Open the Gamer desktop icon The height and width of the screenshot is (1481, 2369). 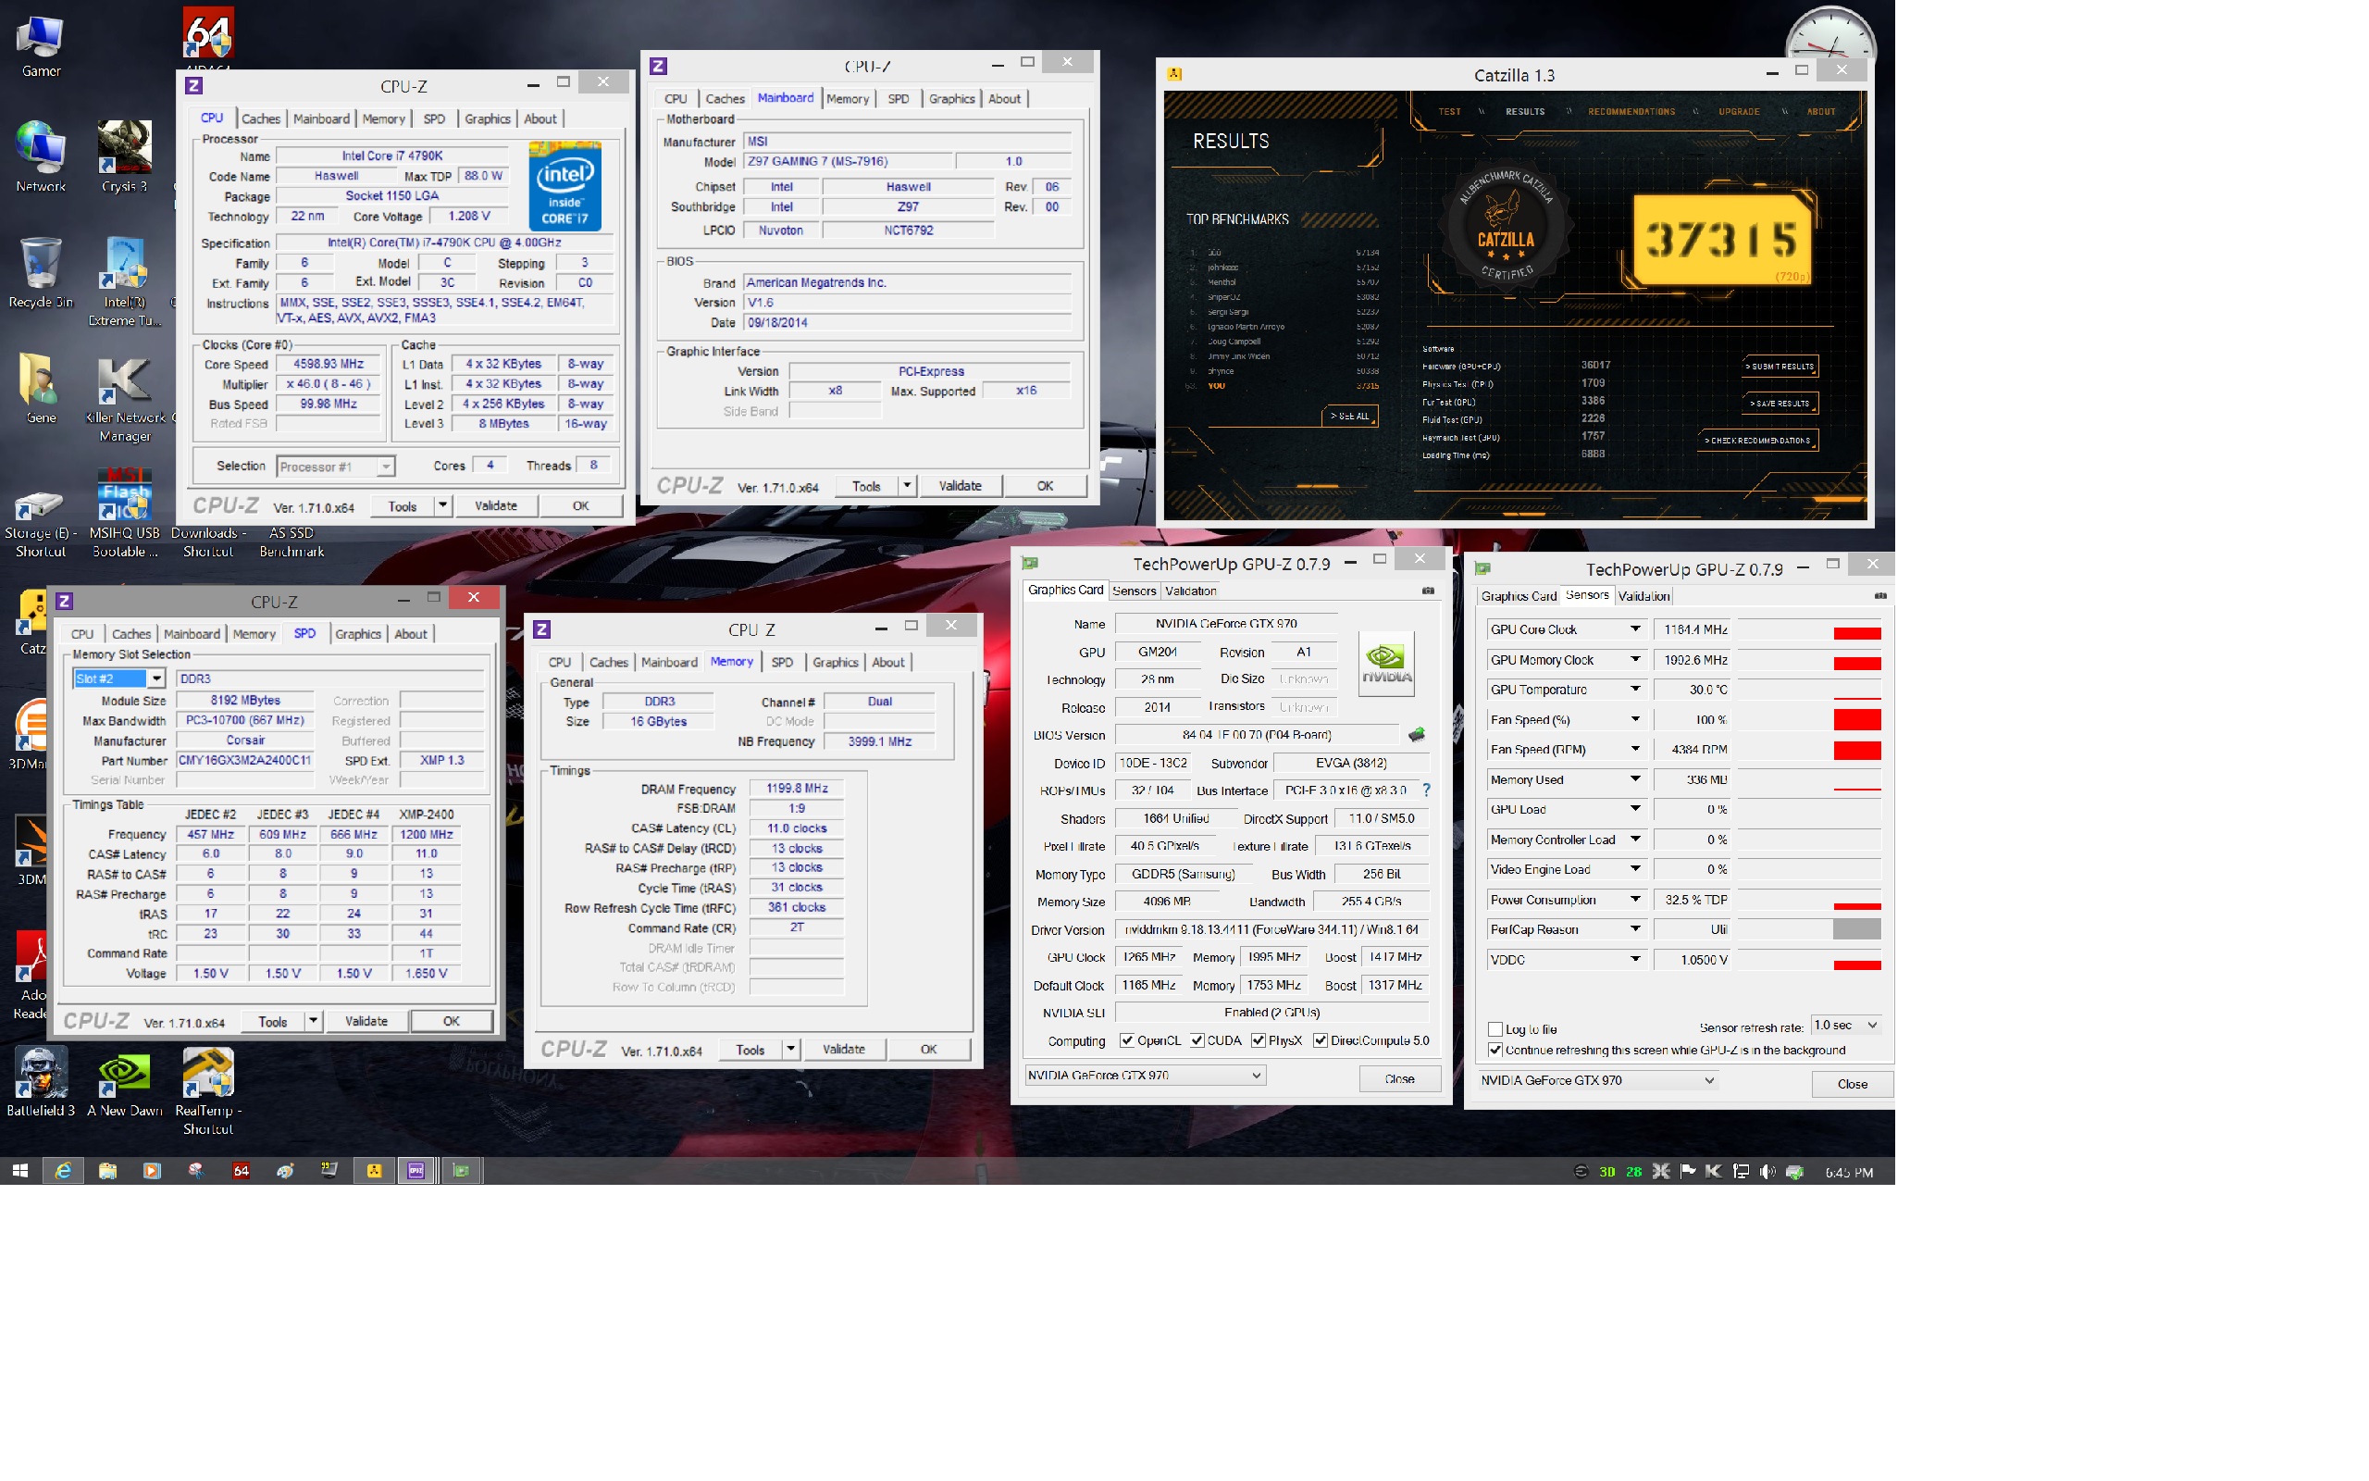41,46
